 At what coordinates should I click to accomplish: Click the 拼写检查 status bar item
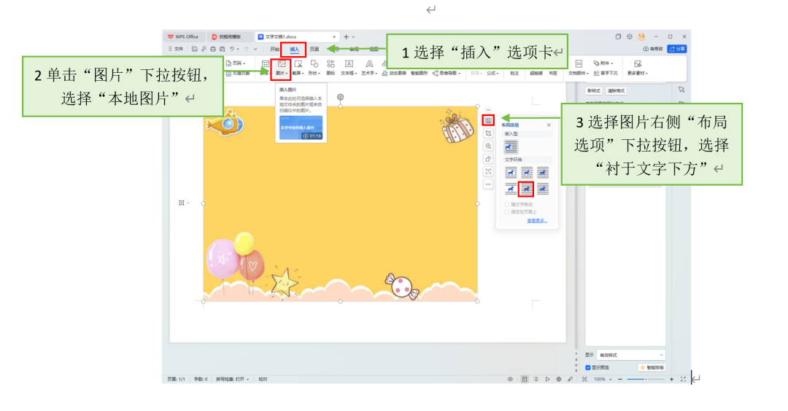pyautogui.click(x=232, y=379)
